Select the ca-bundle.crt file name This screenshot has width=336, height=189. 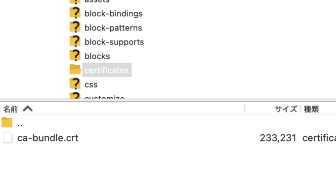pos(48,138)
